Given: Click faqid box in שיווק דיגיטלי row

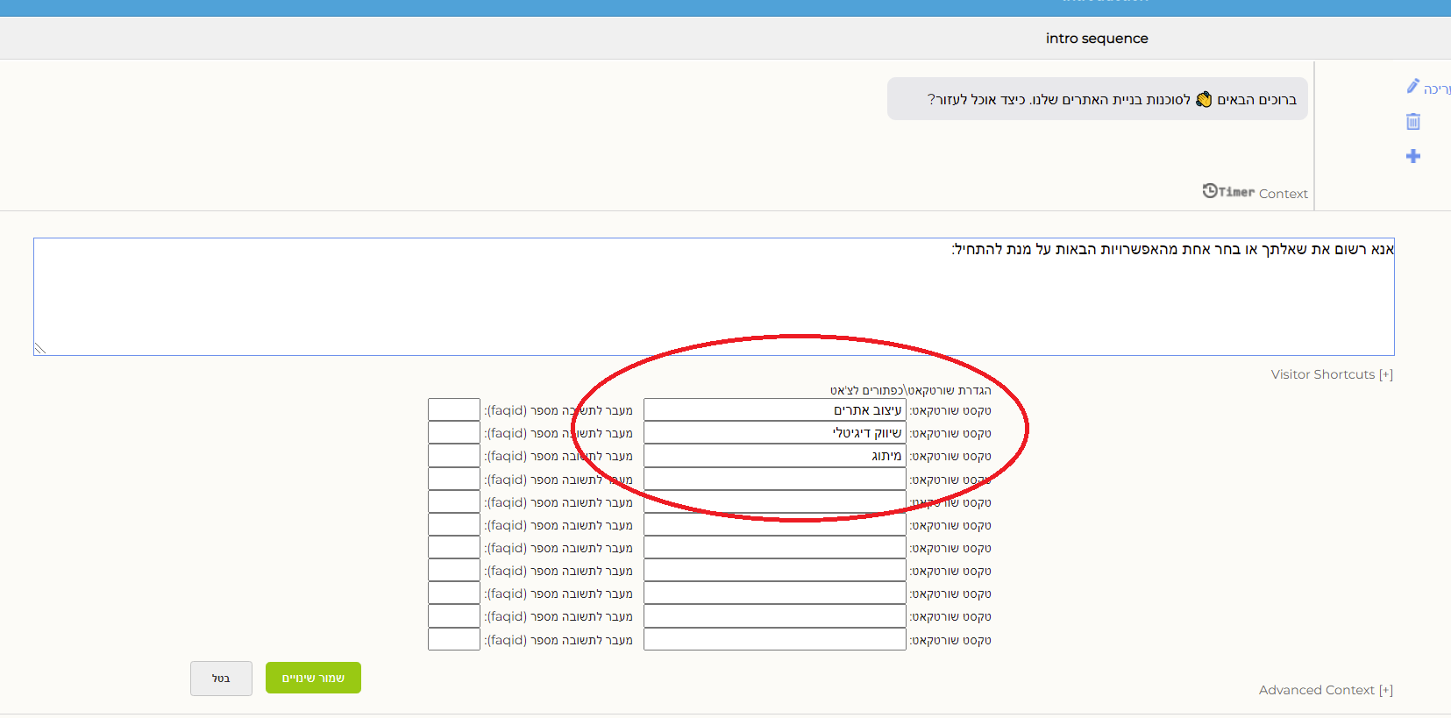Looking at the screenshot, I should coord(454,433).
